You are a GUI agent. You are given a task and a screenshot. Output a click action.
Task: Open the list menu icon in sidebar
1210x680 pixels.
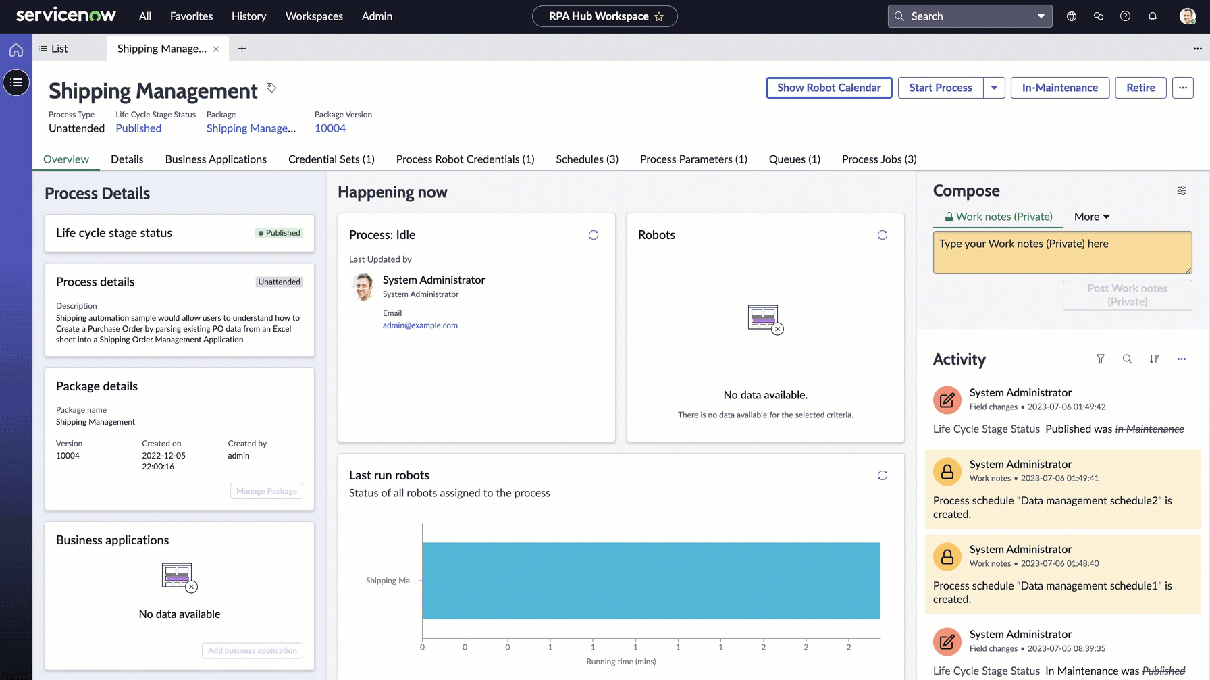tap(16, 82)
